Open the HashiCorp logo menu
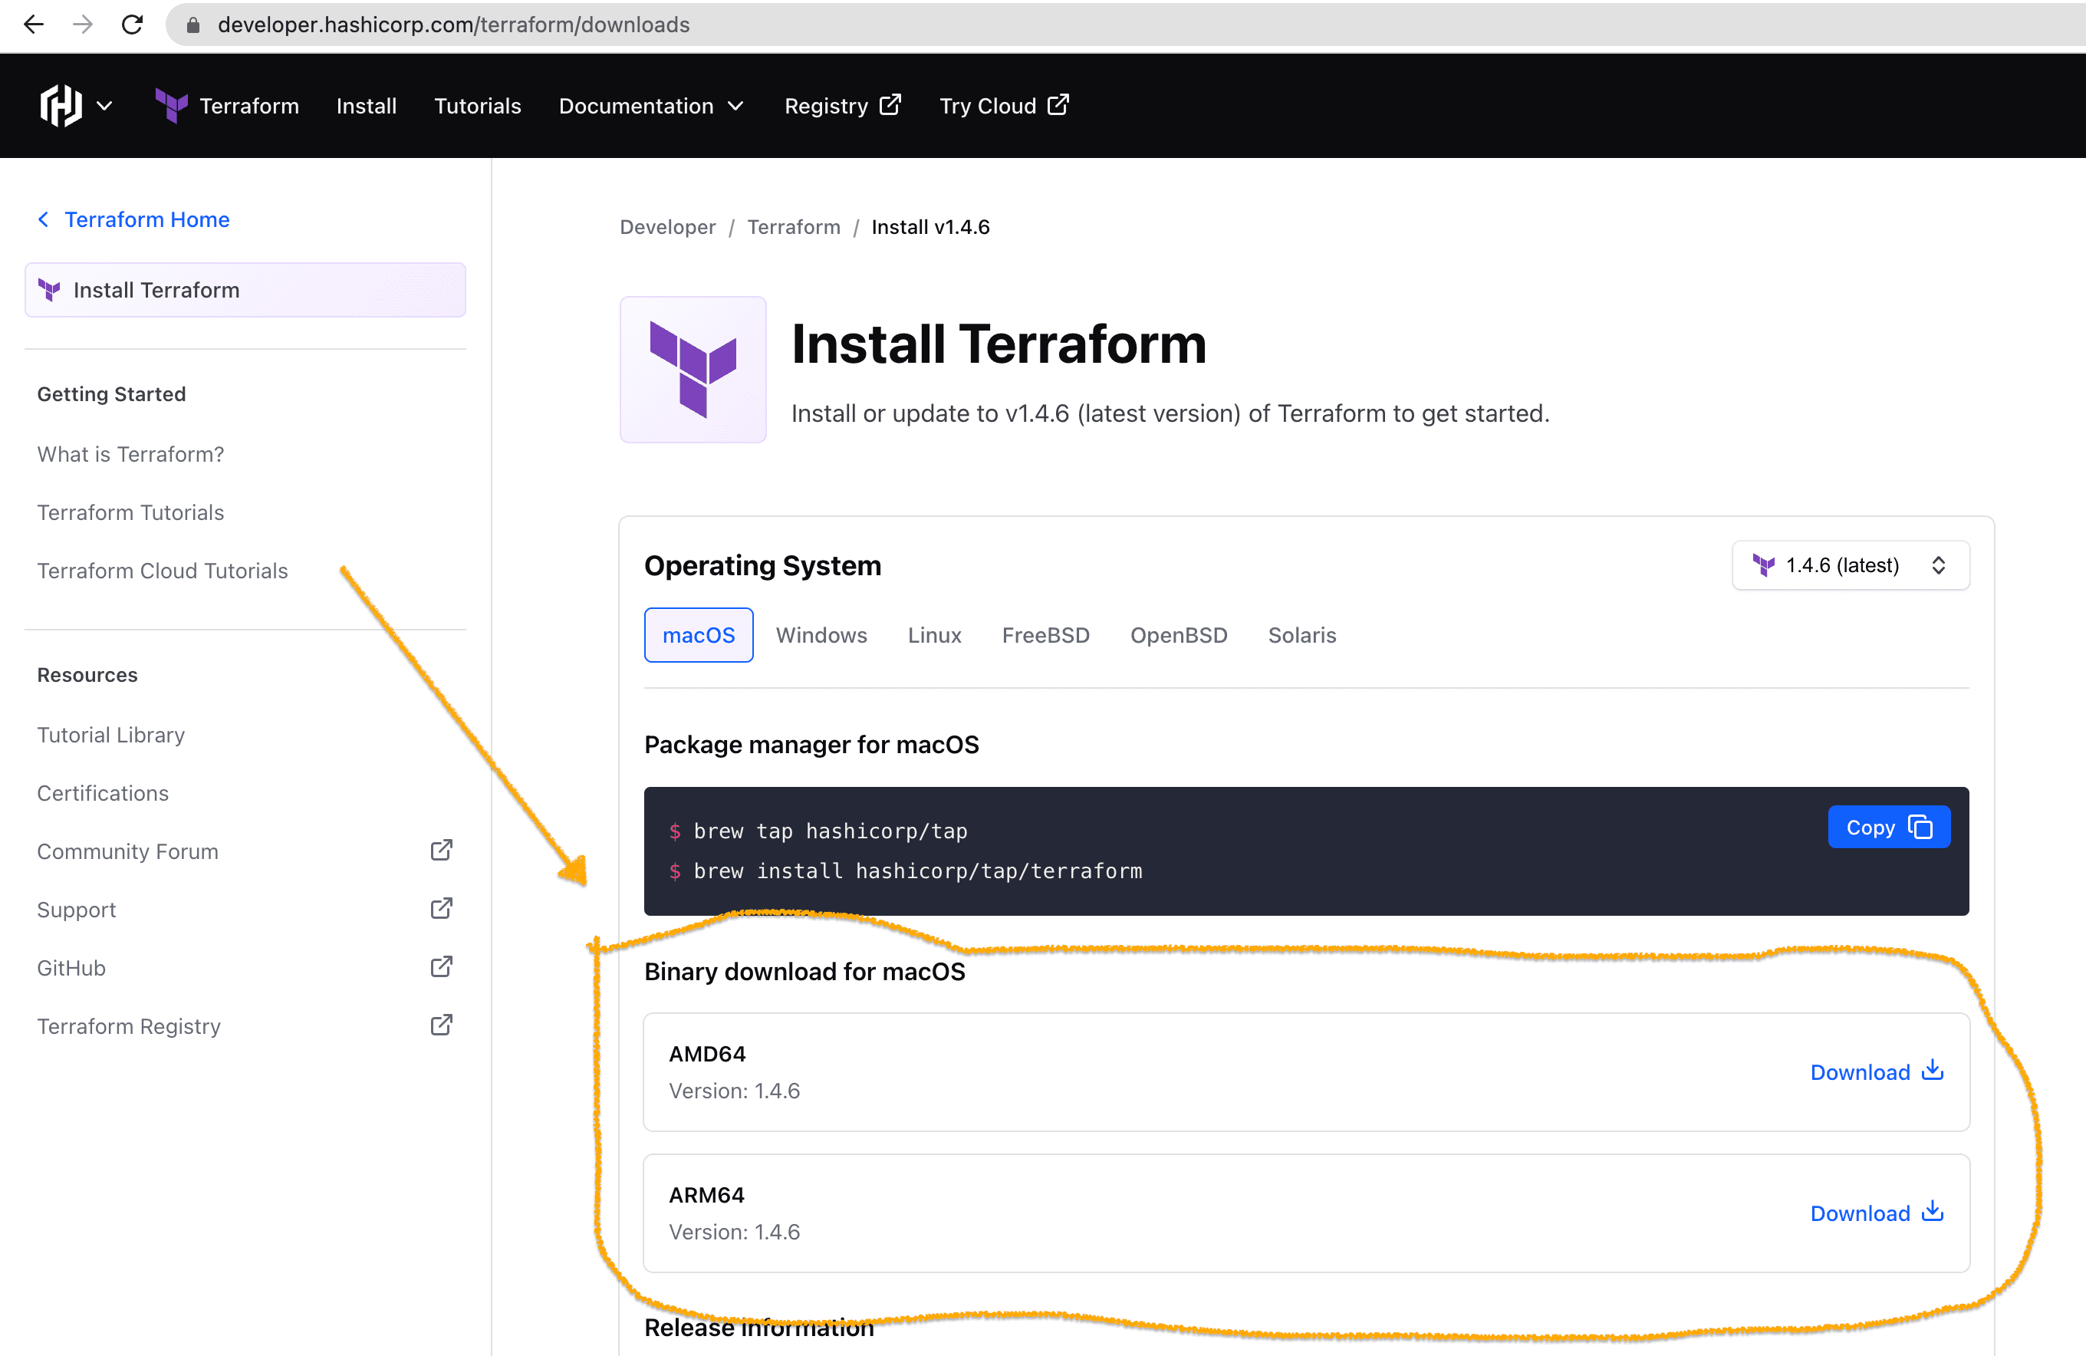This screenshot has height=1356, width=2086. pos(61,106)
